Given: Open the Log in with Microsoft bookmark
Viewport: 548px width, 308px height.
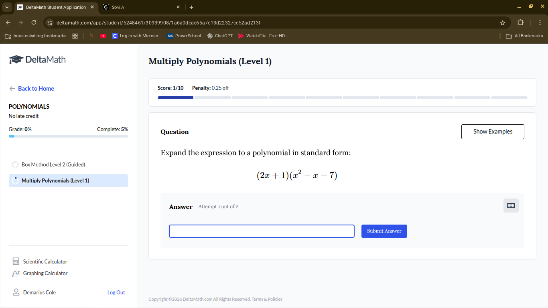Looking at the screenshot, I should (136, 36).
